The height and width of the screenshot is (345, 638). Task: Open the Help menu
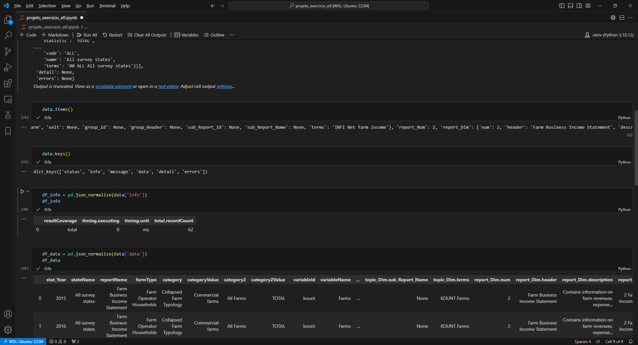point(125,6)
